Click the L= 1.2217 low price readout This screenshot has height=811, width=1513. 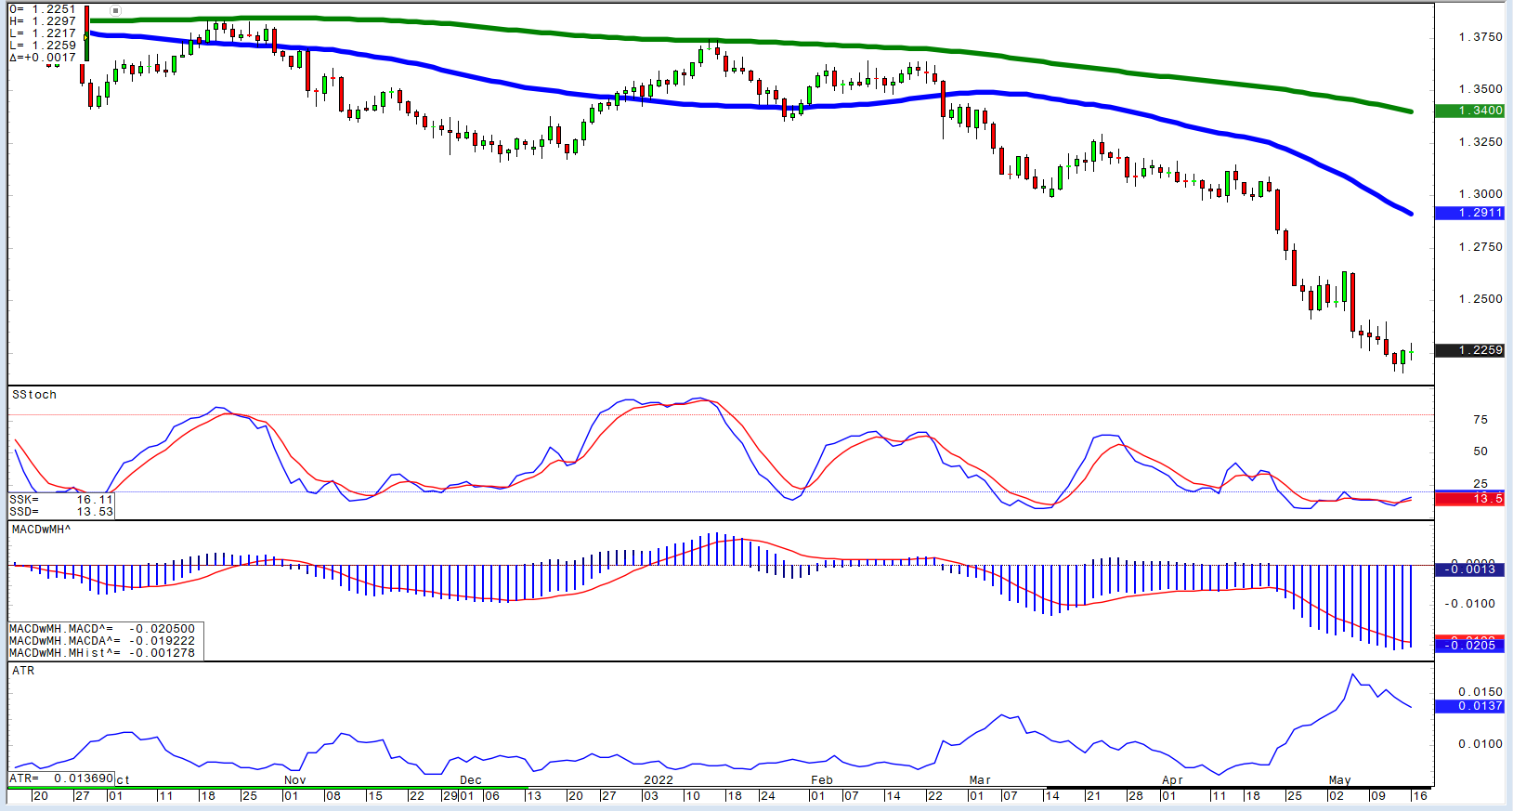[x=44, y=33]
